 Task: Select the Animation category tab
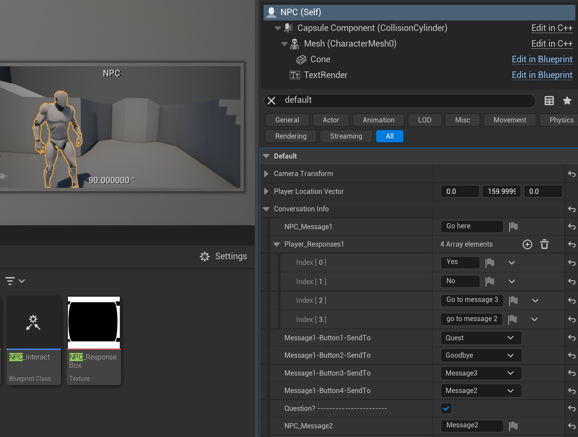point(378,120)
